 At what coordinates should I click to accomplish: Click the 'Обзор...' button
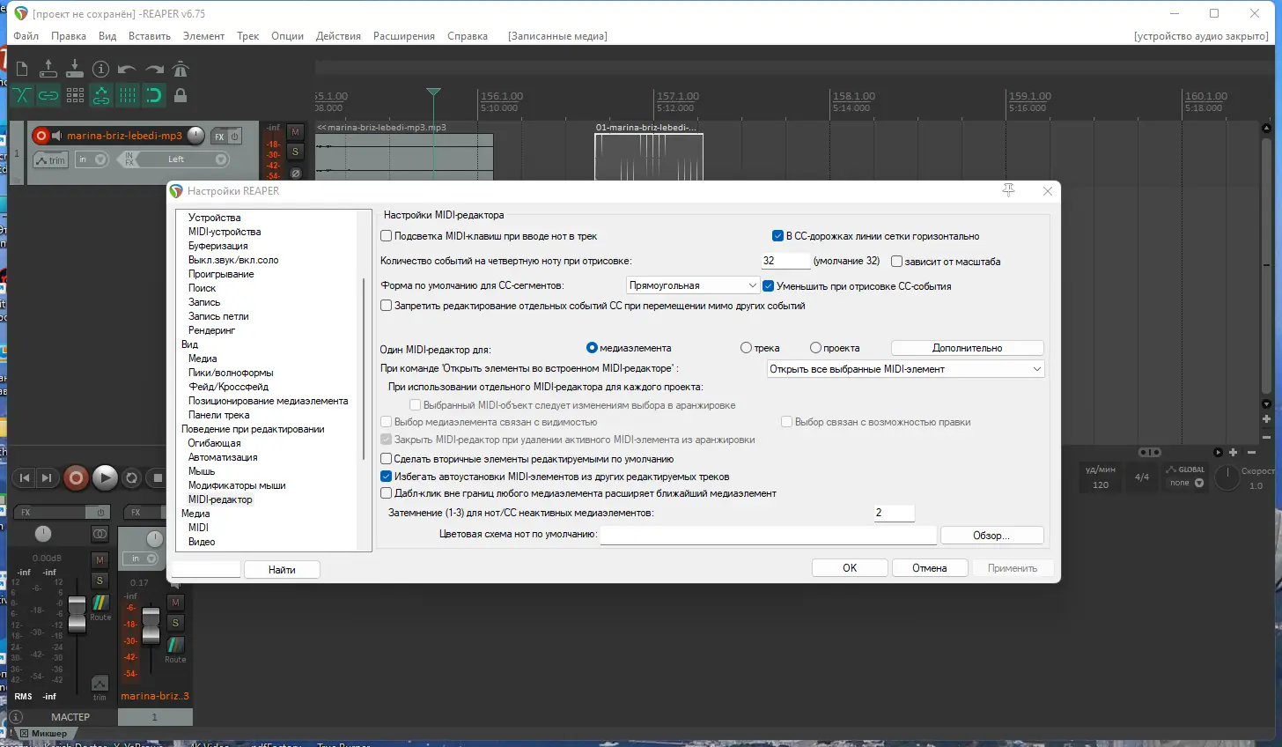pyautogui.click(x=991, y=536)
